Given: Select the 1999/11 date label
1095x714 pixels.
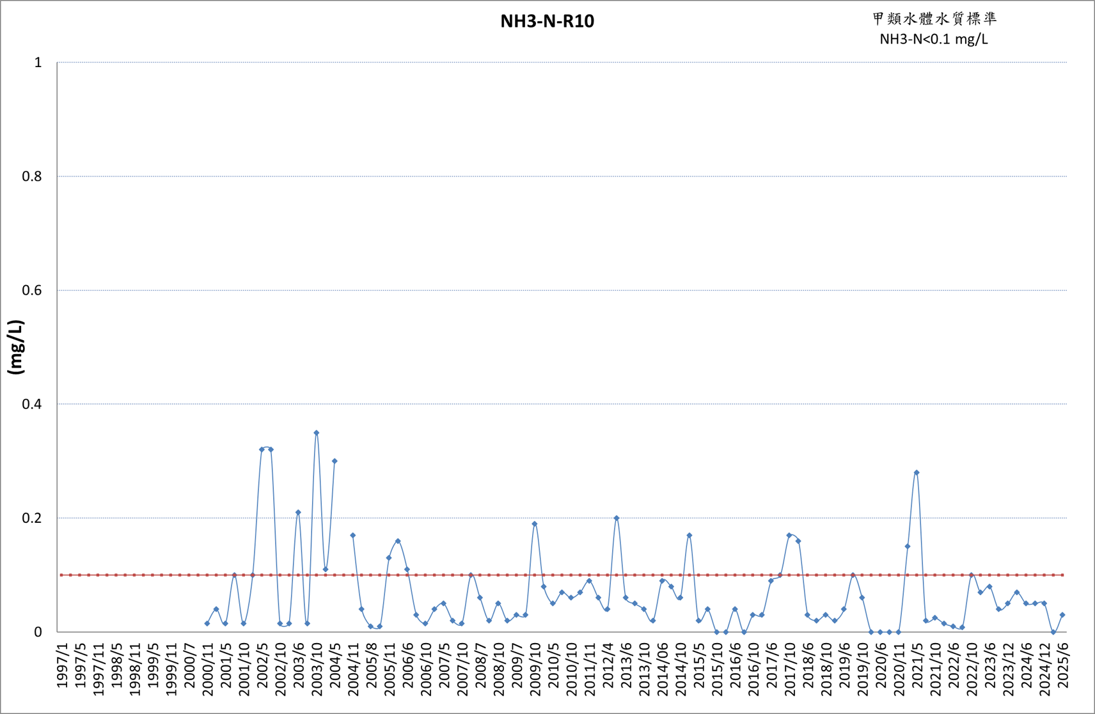Looking at the screenshot, I should coord(171,670).
